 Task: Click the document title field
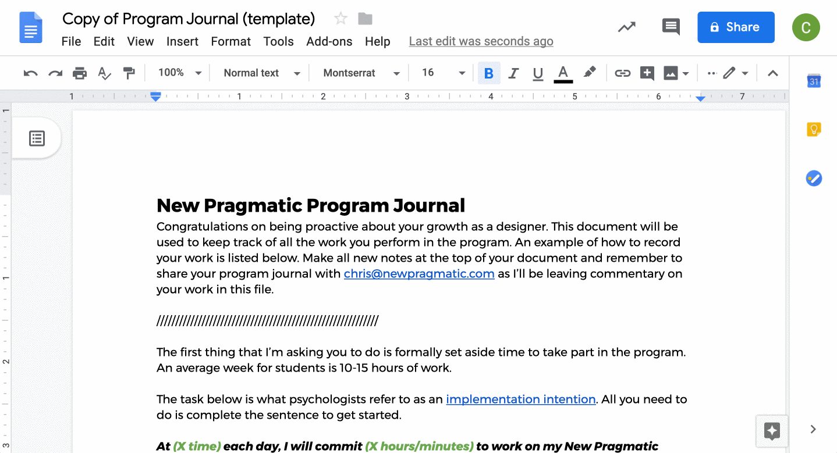[189, 19]
